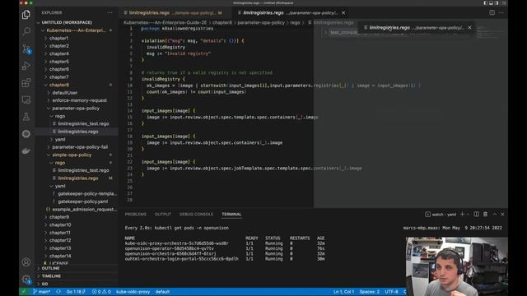
Task: Open the Docker whale icon
Action: point(26,151)
